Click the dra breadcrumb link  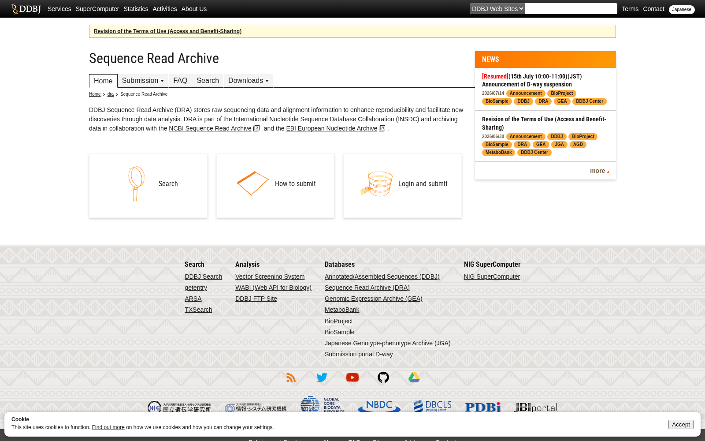pyautogui.click(x=111, y=94)
